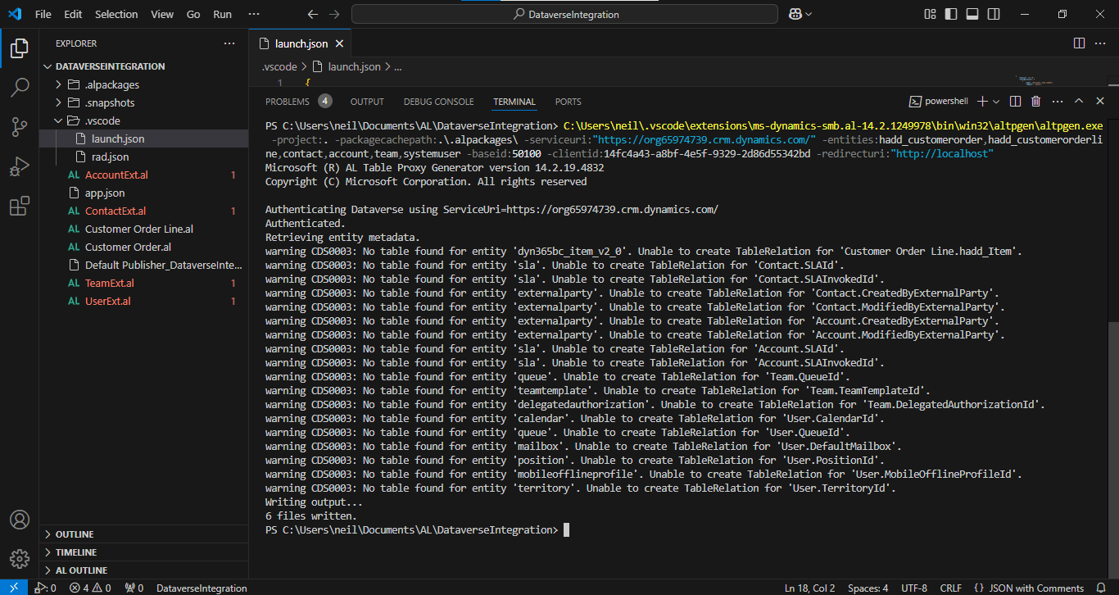Screen dimensions: 1119x595
Task: Toggle the primary side bar layout
Action: pyautogui.click(x=951, y=15)
